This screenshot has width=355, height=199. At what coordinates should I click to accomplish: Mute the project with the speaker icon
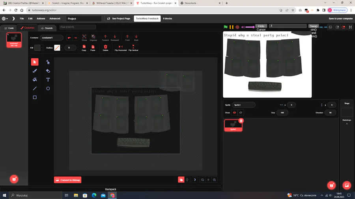(243, 27)
